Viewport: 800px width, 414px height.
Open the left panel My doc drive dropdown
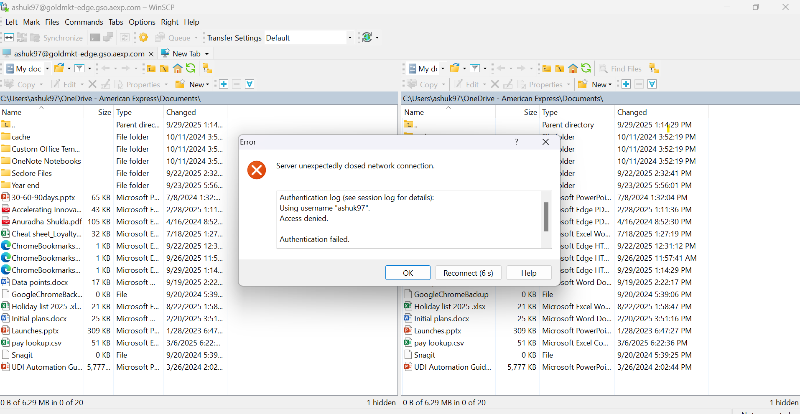47,69
